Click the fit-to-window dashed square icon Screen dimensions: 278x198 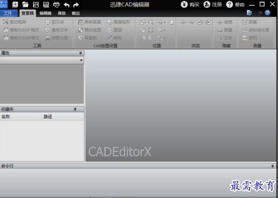coord(151,30)
